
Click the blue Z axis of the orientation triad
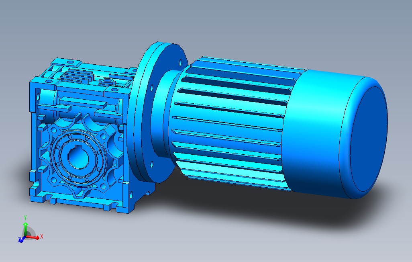pyautogui.click(x=22, y=239)
